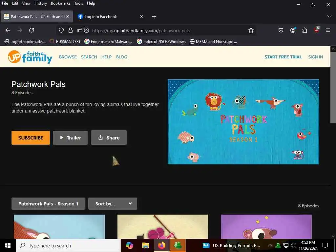Viewport: 336px width, 252px height.
Task: Click the green people app taskbar icon
Action: click(x=178, y=245)
